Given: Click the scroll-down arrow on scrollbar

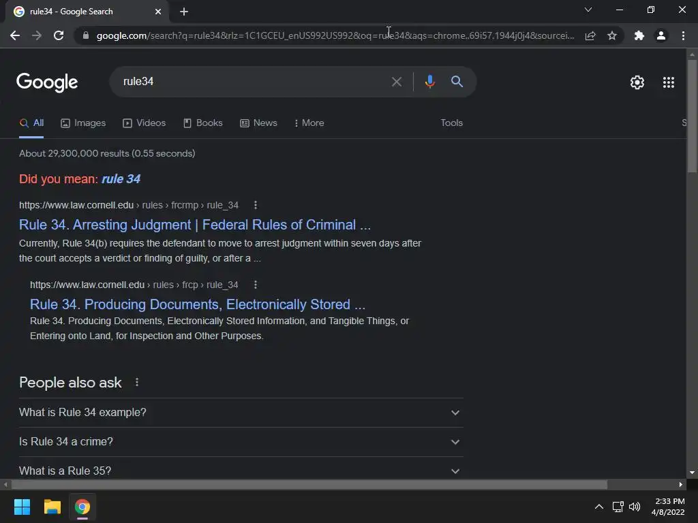Looking at the screenshot, I should pyautogui.click(x=692, y=473).
